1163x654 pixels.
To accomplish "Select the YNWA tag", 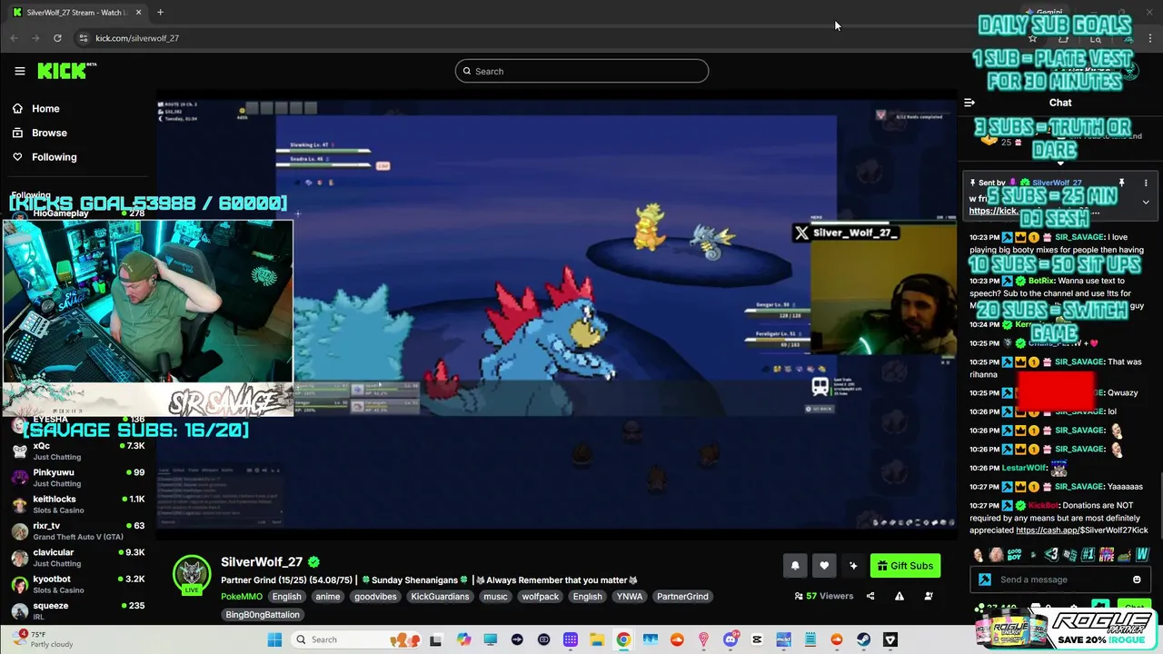I will tap(629, 597).
